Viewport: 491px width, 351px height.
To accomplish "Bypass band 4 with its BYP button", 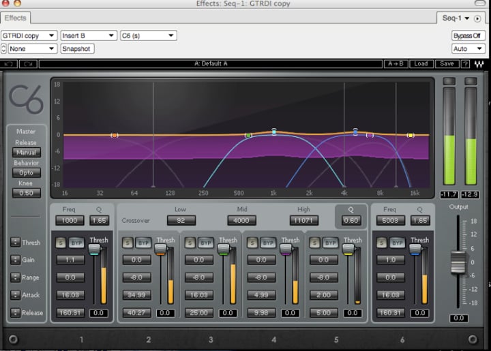I will pos(268,243).
